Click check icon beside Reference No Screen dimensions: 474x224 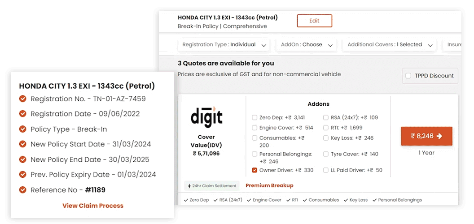pyautogui.click(x=23, y=190)
